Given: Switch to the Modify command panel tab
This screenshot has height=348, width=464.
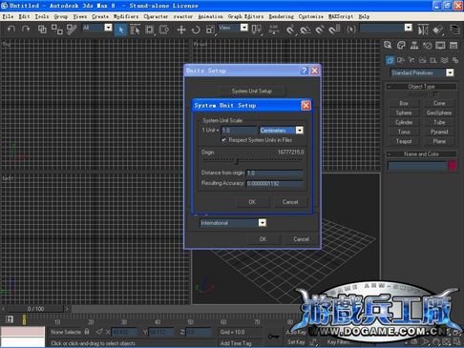Looking at the screenshot, I should pos(401,45).
